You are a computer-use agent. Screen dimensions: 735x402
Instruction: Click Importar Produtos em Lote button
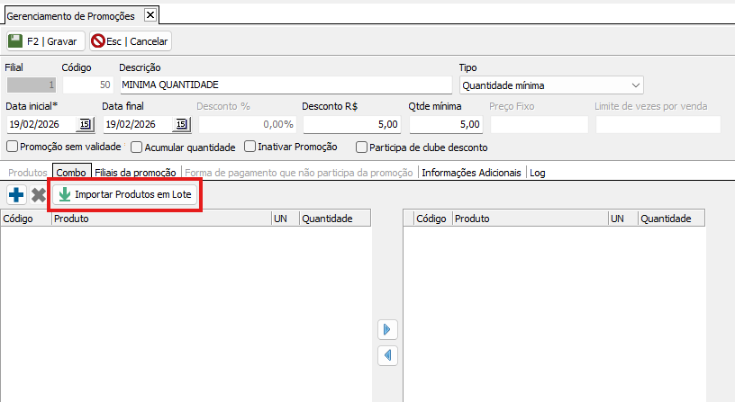tap(125, 194)
